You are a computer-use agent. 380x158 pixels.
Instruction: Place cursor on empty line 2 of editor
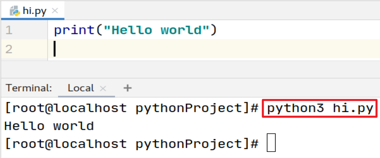coord(152,49)
